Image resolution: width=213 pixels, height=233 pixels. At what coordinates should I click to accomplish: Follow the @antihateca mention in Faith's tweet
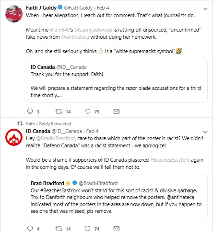pos(75,37)
